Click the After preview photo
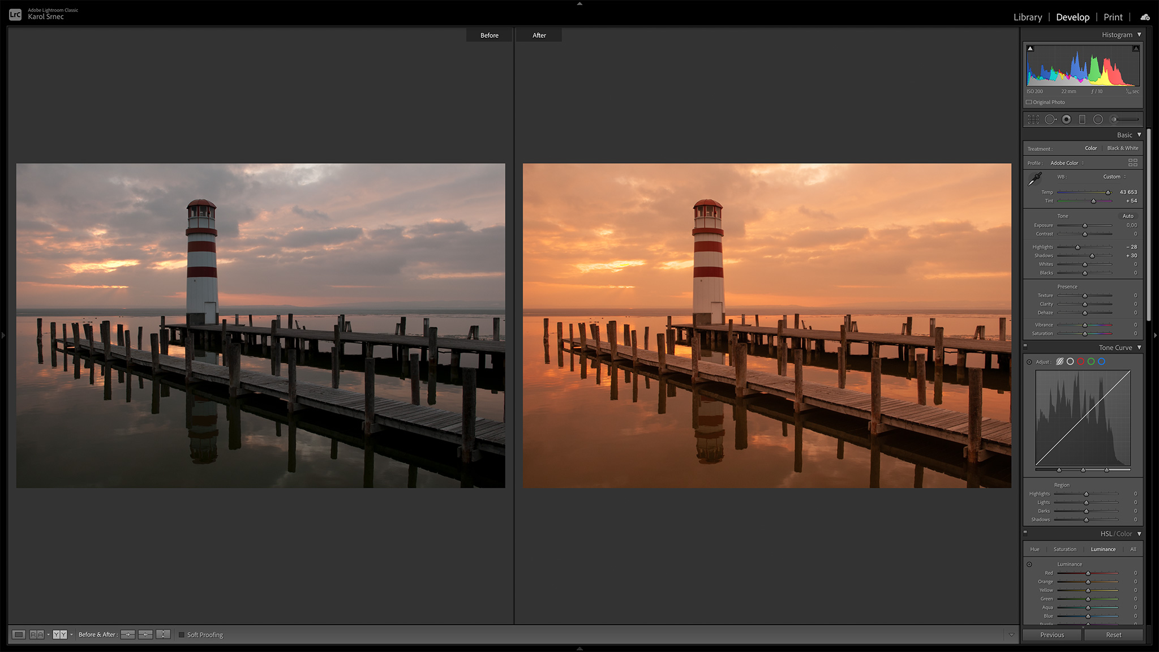 [767, 326]
